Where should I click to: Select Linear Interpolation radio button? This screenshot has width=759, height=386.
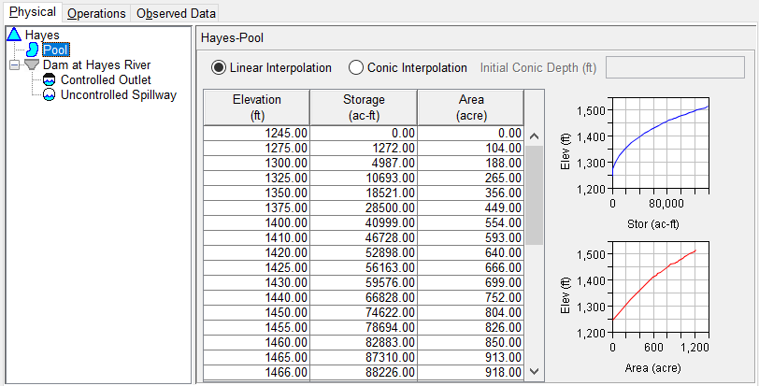click(219, 68)
